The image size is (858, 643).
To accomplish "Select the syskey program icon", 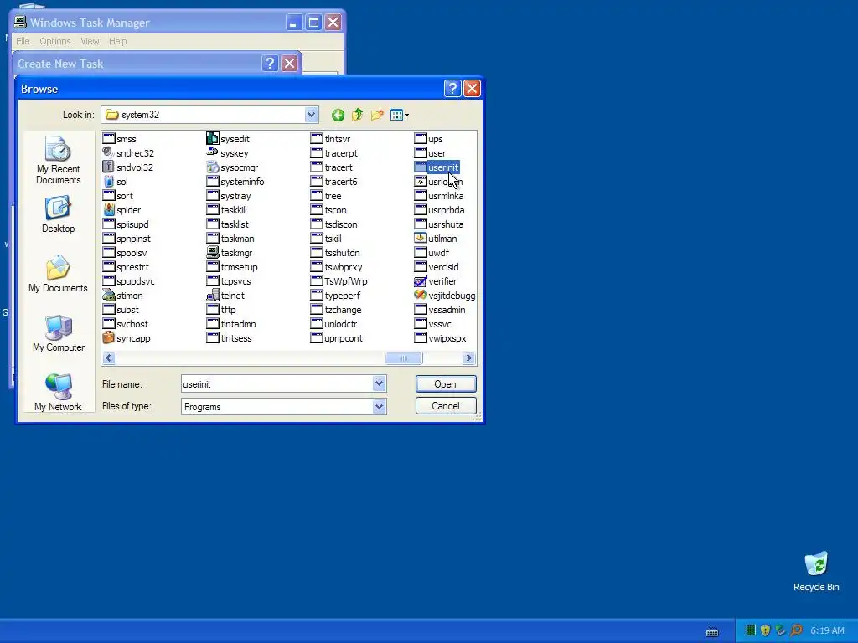I will 212,153.
